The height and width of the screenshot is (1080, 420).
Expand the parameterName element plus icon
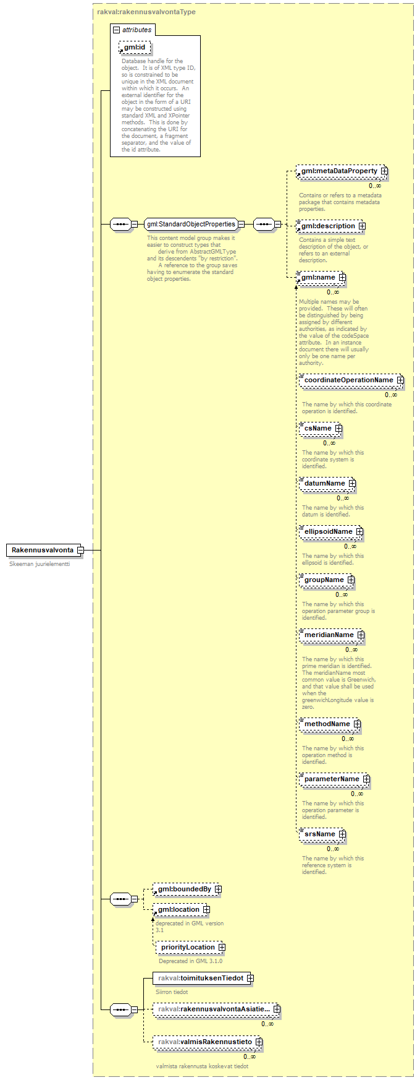[x=366, y=779]
